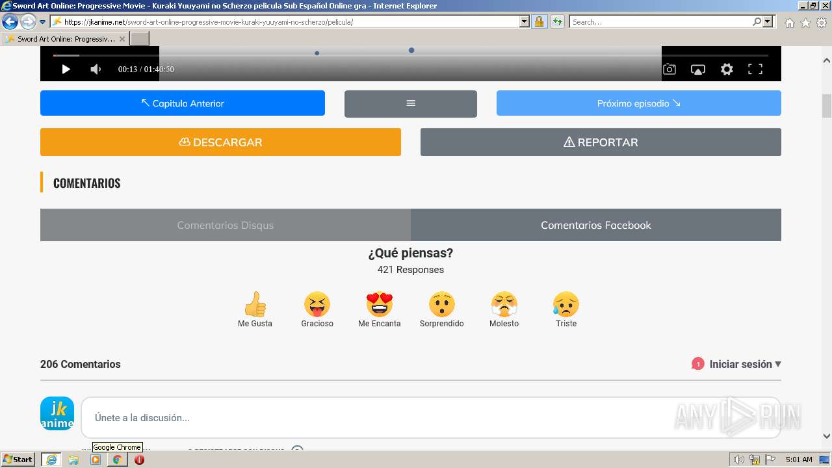Take a screenshot with camera icon
The image size is (832, 468).
tap(669, 69)
